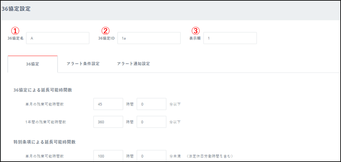Click the minutes field beside the 100 hours
The image size is (341, 162).
[151, 156]
